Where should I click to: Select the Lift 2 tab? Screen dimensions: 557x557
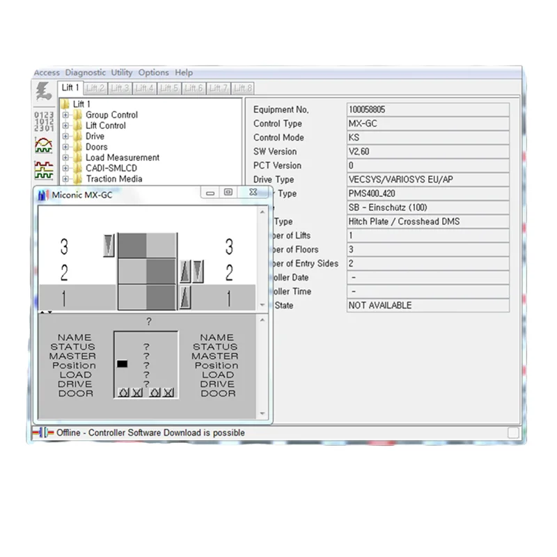[95, 88]
